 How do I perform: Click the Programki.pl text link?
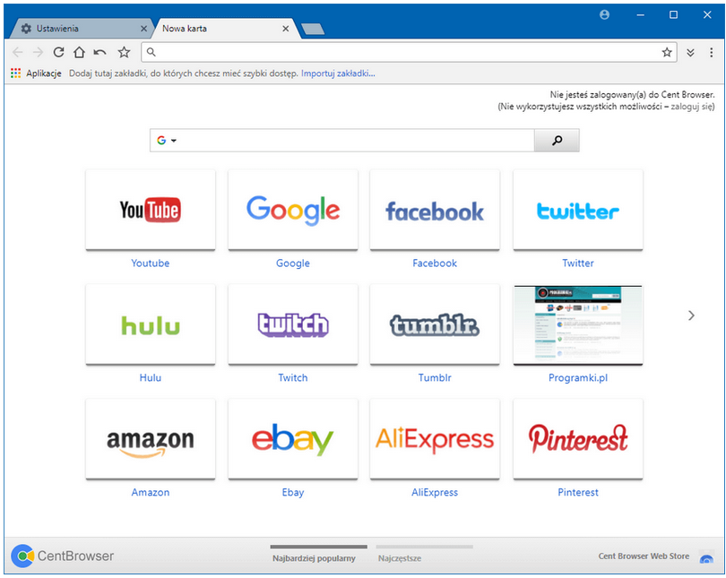point(578,377)
